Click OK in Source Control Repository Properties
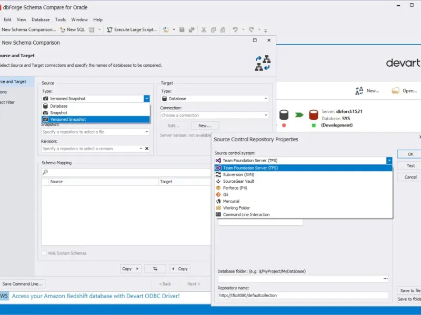The height and width of the screenshot is (315, 421). [410, 154]
